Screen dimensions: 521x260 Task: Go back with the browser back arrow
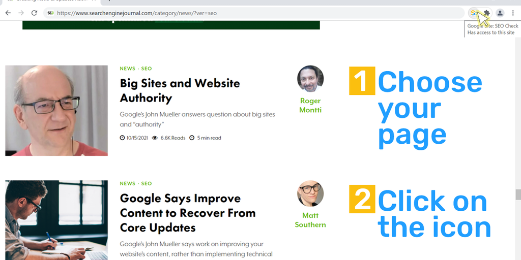[x=8, y=13]
